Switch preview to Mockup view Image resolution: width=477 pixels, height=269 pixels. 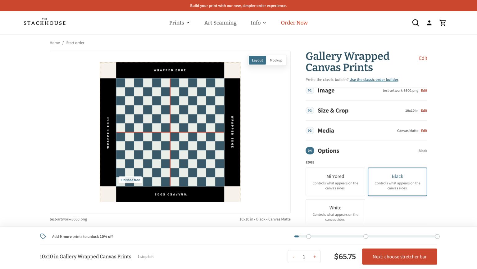click(276, 60)
